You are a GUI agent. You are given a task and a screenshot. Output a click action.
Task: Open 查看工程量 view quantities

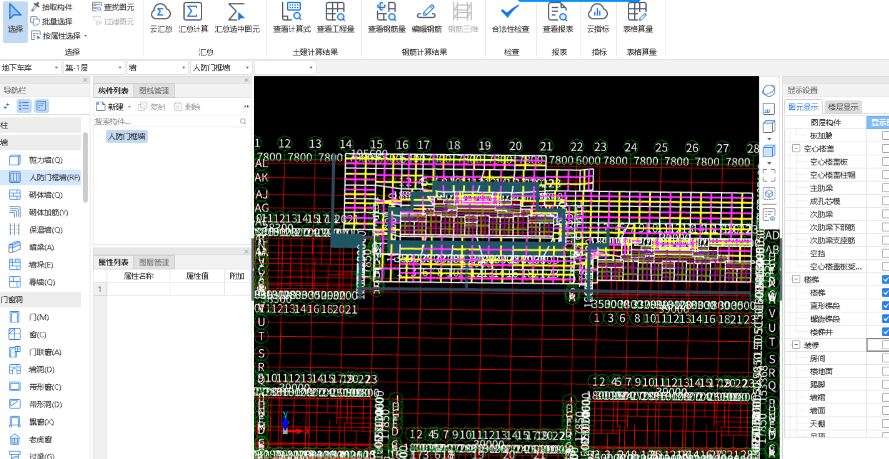coord(336,18)
